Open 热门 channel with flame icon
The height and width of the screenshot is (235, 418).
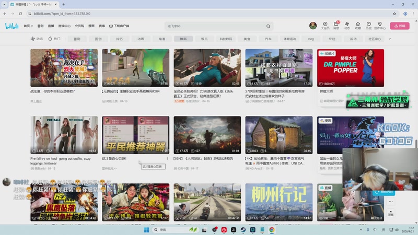click(54, 39)
